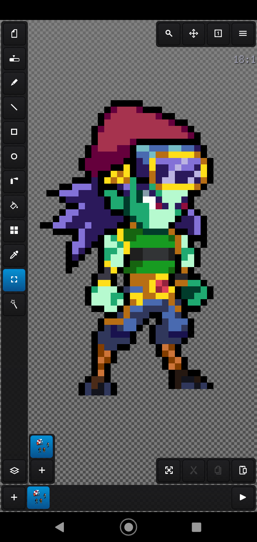Select the Magic Wand tool
The image size is (257, 542).
(14, 305)
